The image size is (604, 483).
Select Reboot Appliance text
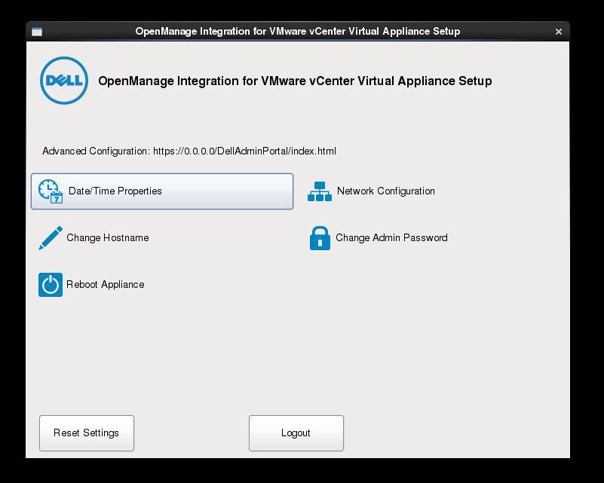tap(105, 284)
